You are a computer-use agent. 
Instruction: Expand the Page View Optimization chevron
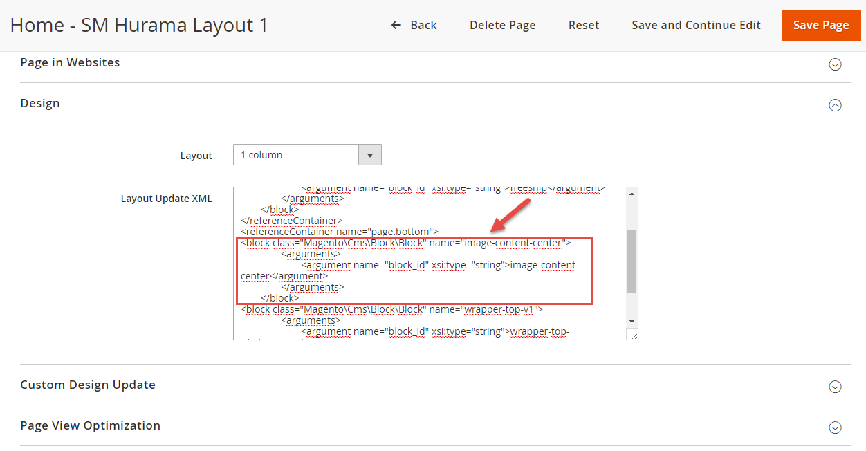(835, 427)
